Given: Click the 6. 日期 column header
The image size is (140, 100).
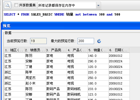Looking at the screenshot, I should [119, 50].
